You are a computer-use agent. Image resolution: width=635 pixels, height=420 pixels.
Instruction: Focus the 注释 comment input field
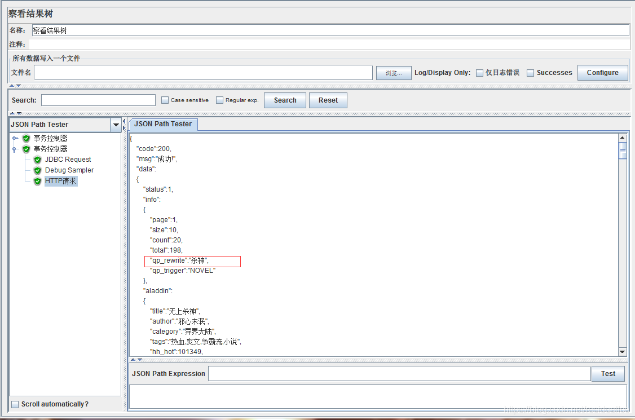[329, 44]
